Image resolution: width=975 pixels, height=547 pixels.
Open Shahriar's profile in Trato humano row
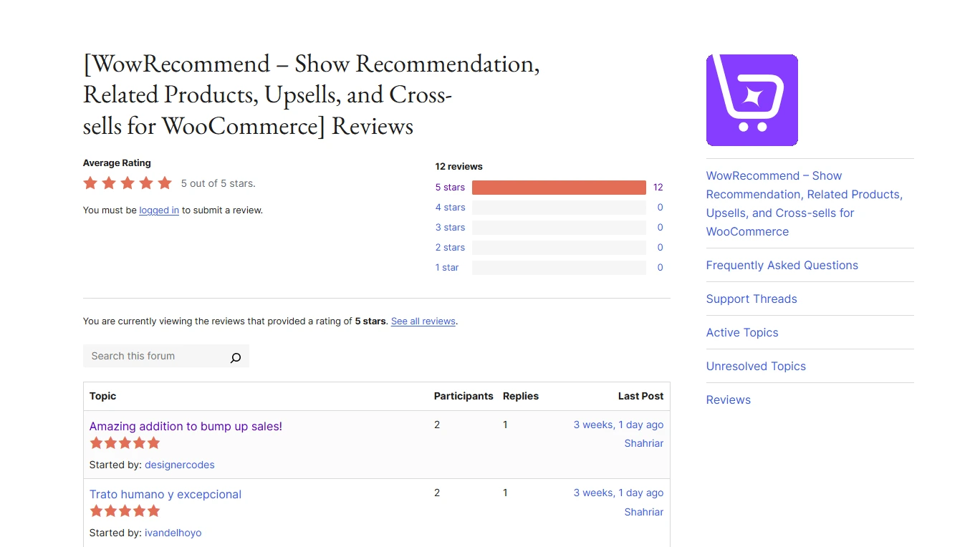644,512
